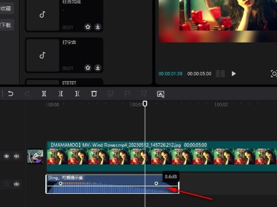The image size is (277, 207).
Task: Favorite the 打字声 sound effect
Action: pos(88,68)
